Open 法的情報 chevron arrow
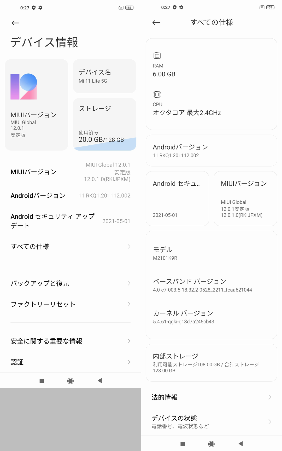 [x=270, y=397]
